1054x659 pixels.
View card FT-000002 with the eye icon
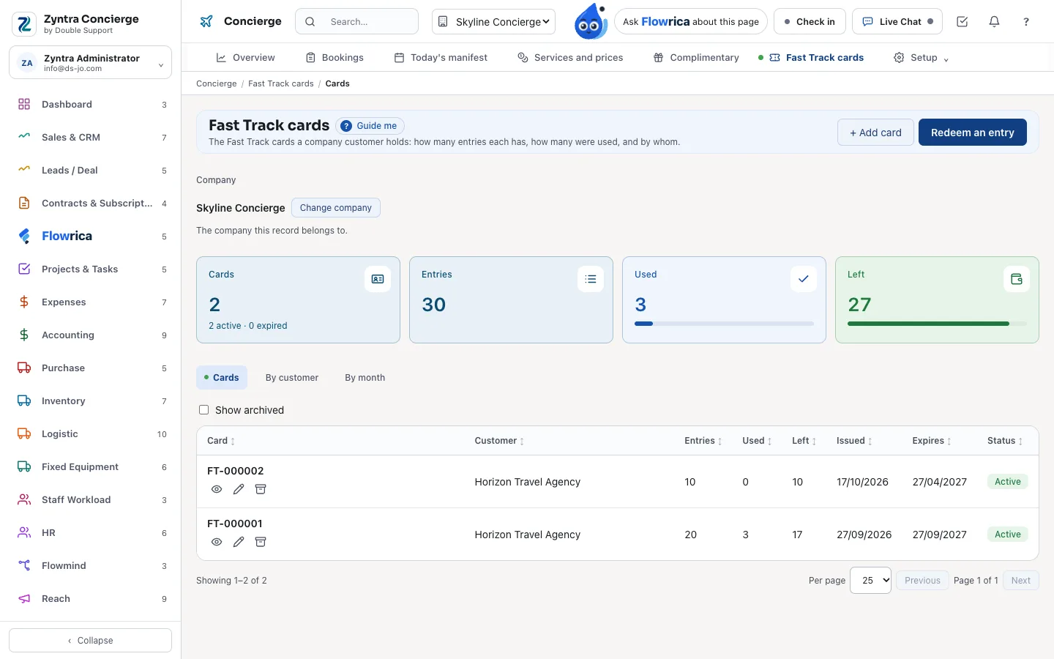coord(217,489)
